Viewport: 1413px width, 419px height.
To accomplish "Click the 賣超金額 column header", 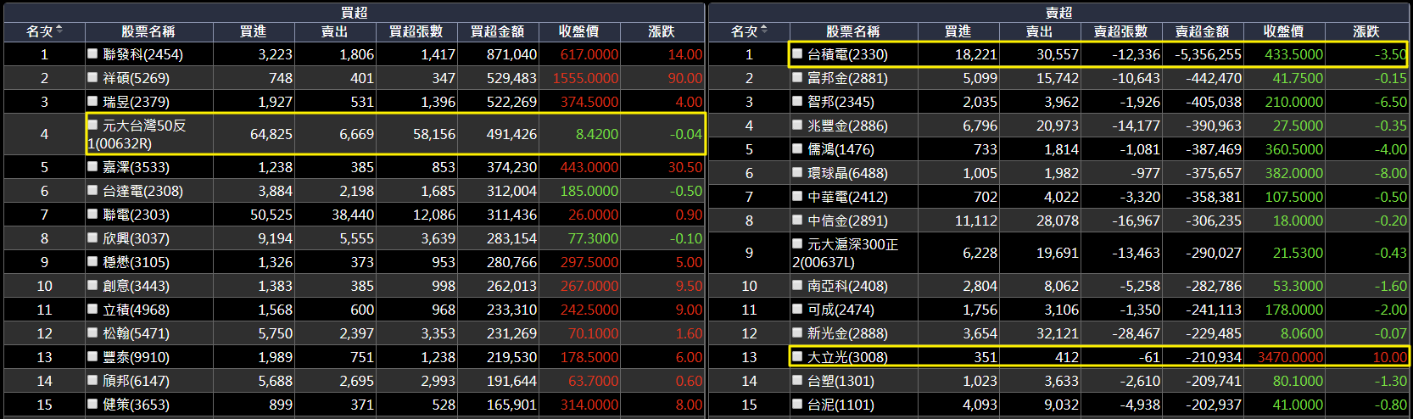I will click(1202, 31).
